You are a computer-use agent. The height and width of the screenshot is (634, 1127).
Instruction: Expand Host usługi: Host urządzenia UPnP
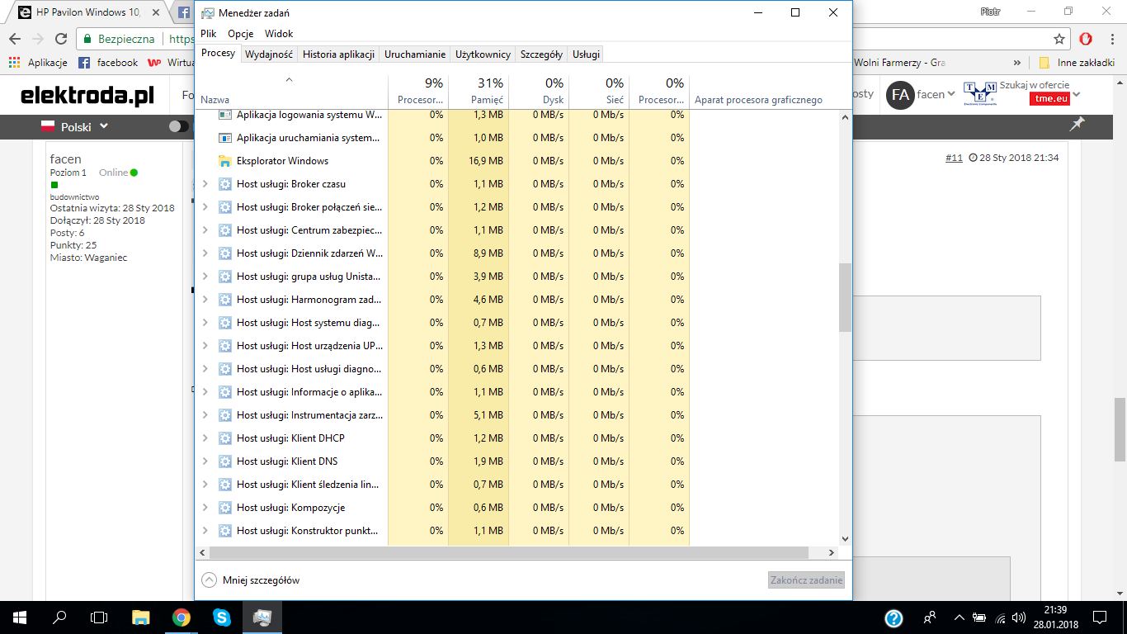205,346
